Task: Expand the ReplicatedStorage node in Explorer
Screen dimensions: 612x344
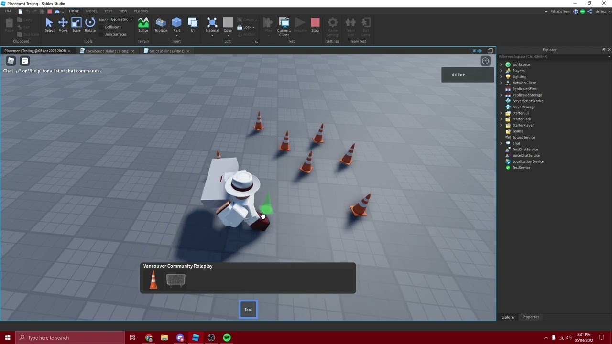Action: coord(501,95)
